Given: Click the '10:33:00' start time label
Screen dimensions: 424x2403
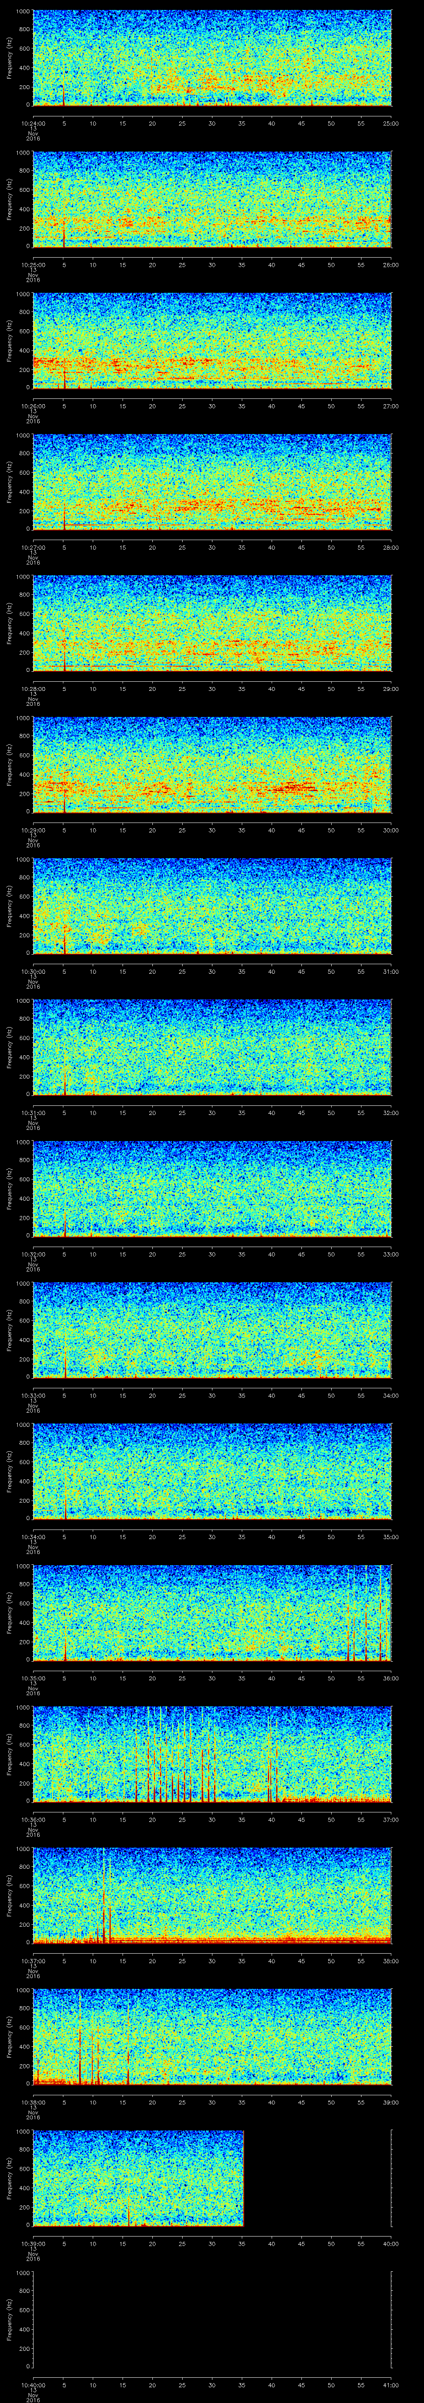Looking at the screenshot, I should tap(33, 1395).
